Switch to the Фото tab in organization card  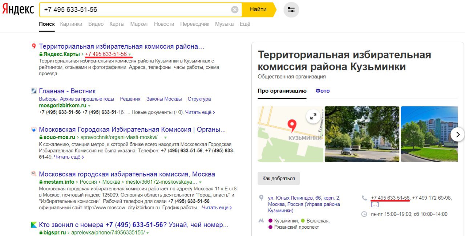[x=323, y=91]
